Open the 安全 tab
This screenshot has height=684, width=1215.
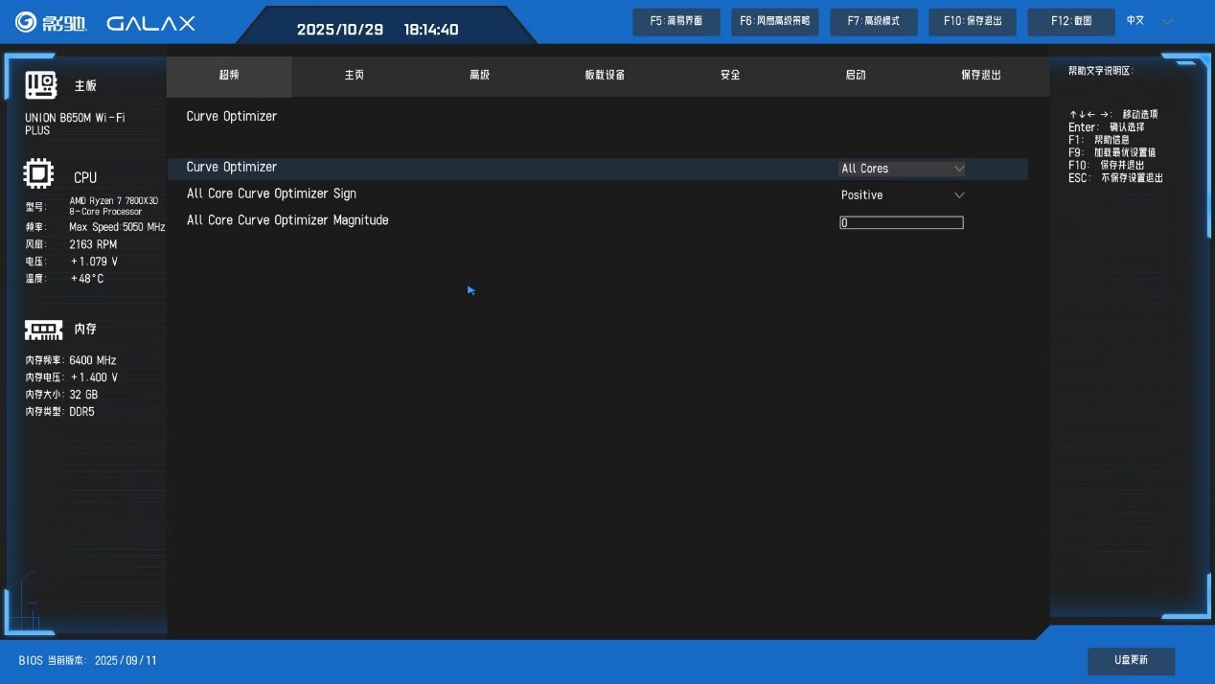pos(730,75)
